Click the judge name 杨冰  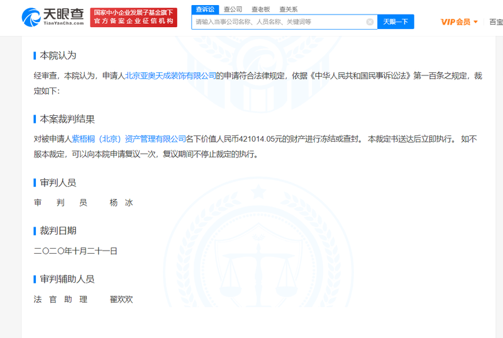(121, 203)
